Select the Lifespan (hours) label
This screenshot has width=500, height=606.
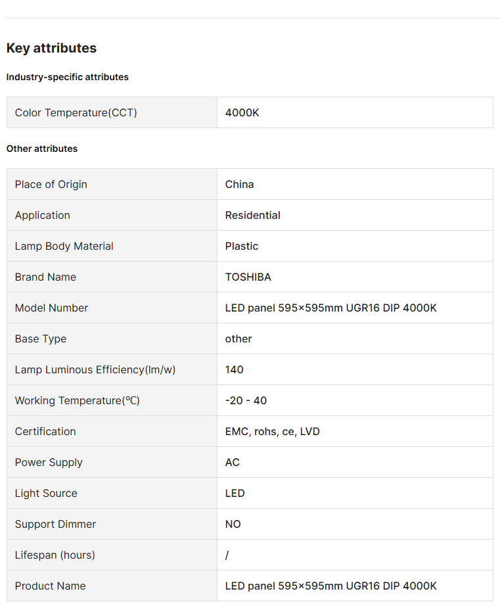point(55,555)
